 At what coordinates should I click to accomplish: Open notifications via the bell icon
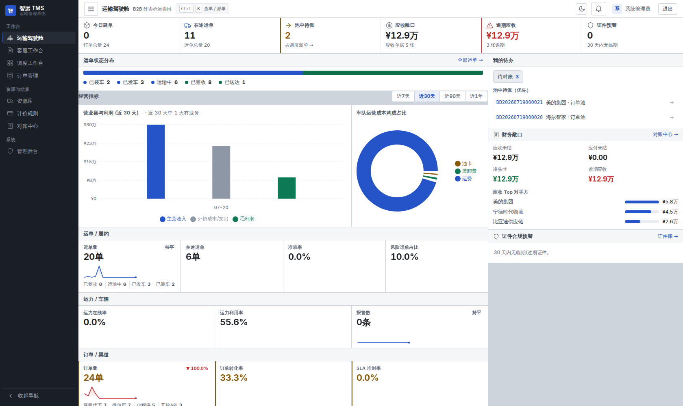click(x=598, y=9)
